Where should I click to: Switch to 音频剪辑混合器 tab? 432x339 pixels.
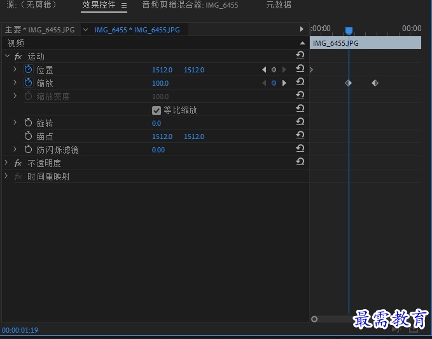(190, 5)
